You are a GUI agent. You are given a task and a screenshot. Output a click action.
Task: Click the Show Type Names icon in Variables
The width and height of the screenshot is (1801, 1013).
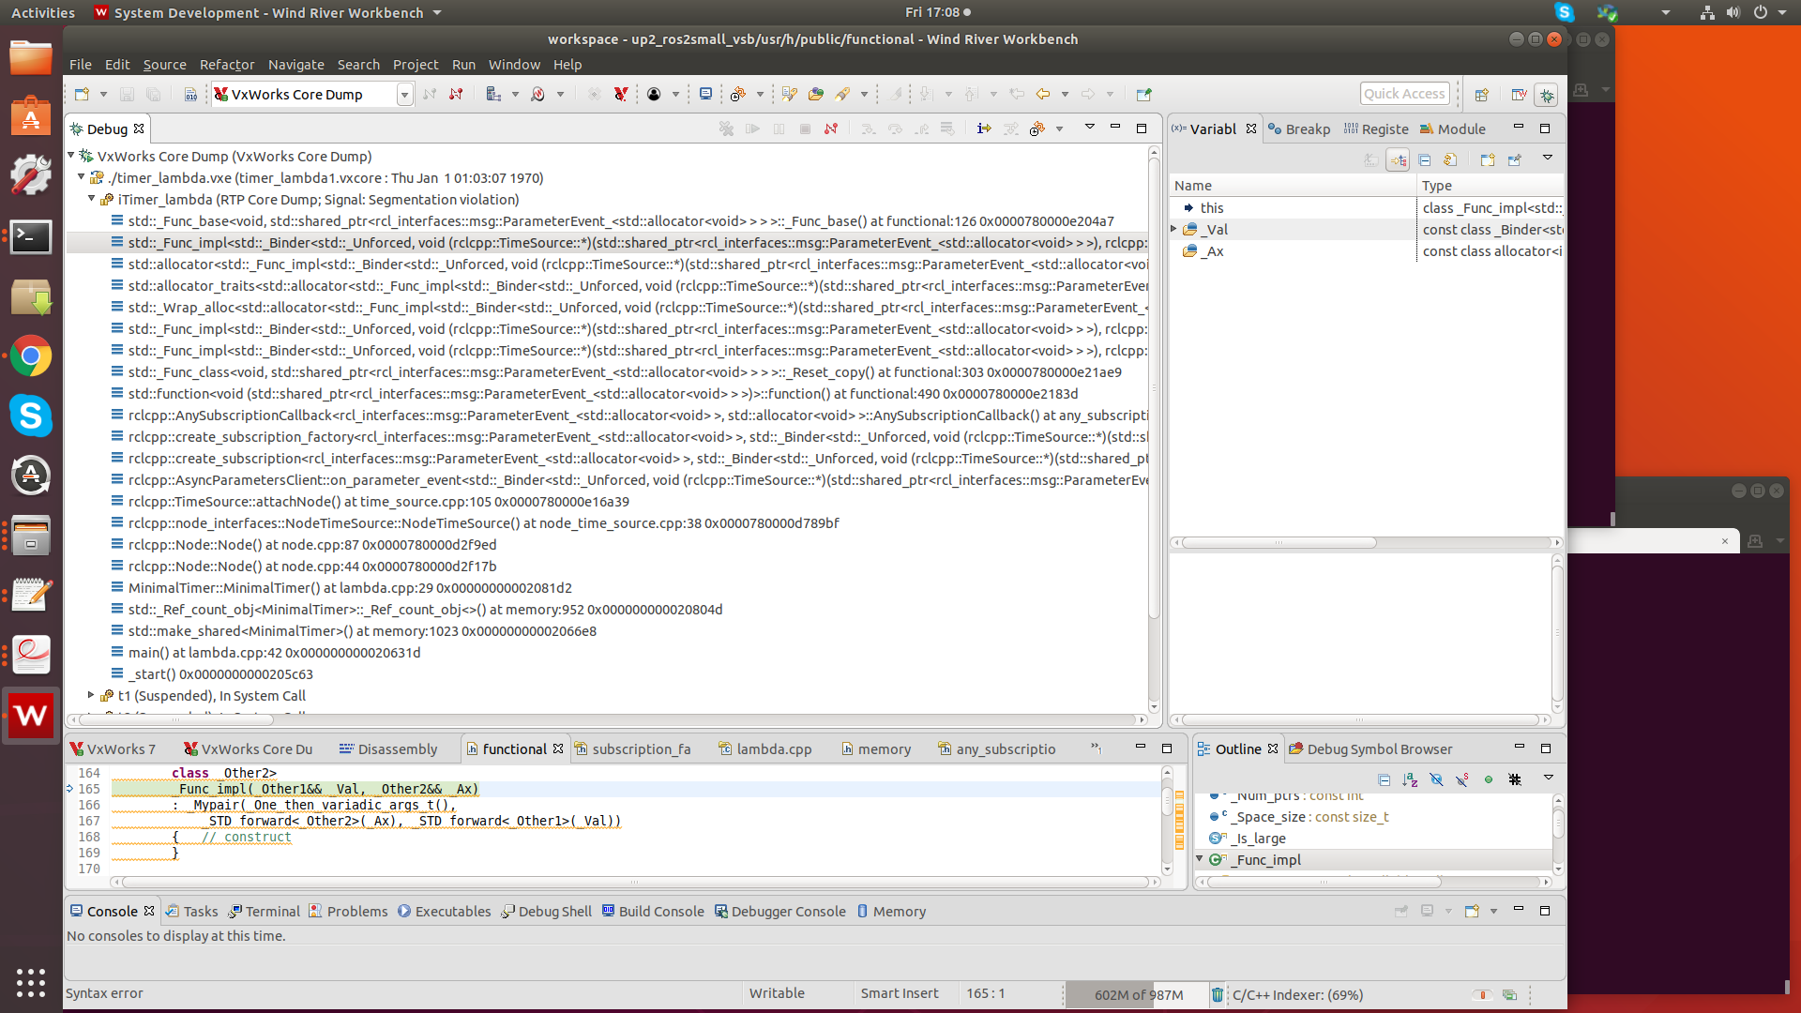point(1399,159)
